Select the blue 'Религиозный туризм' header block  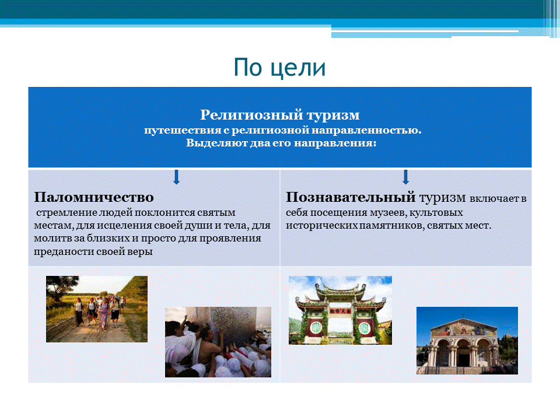[280, 125]
